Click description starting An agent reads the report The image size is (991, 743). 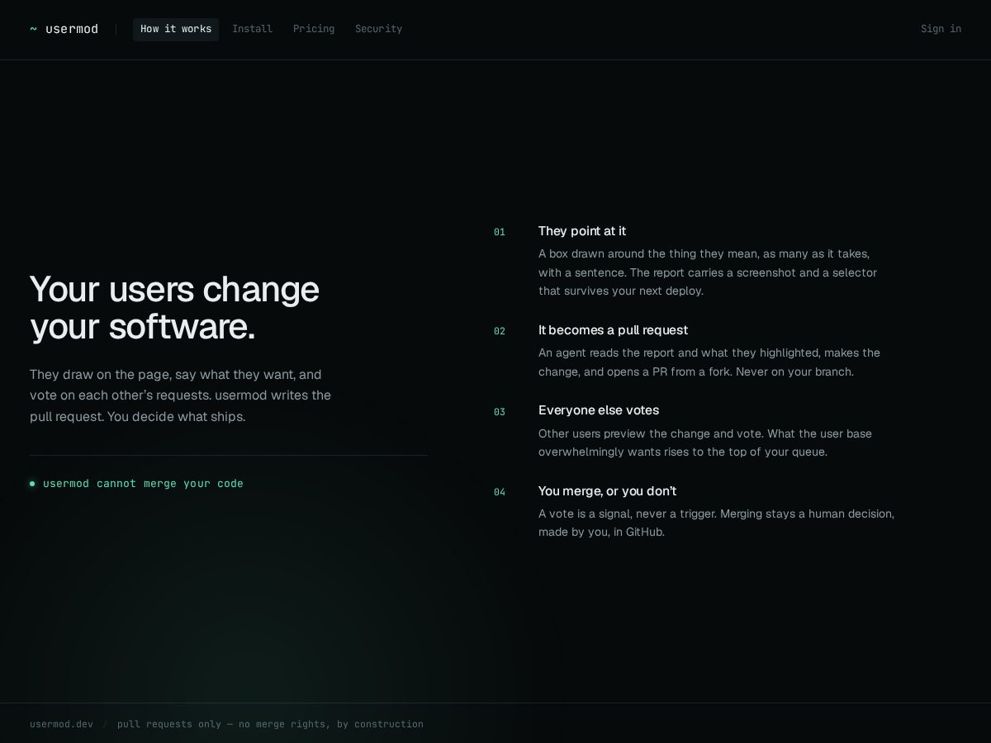point(709,362)
